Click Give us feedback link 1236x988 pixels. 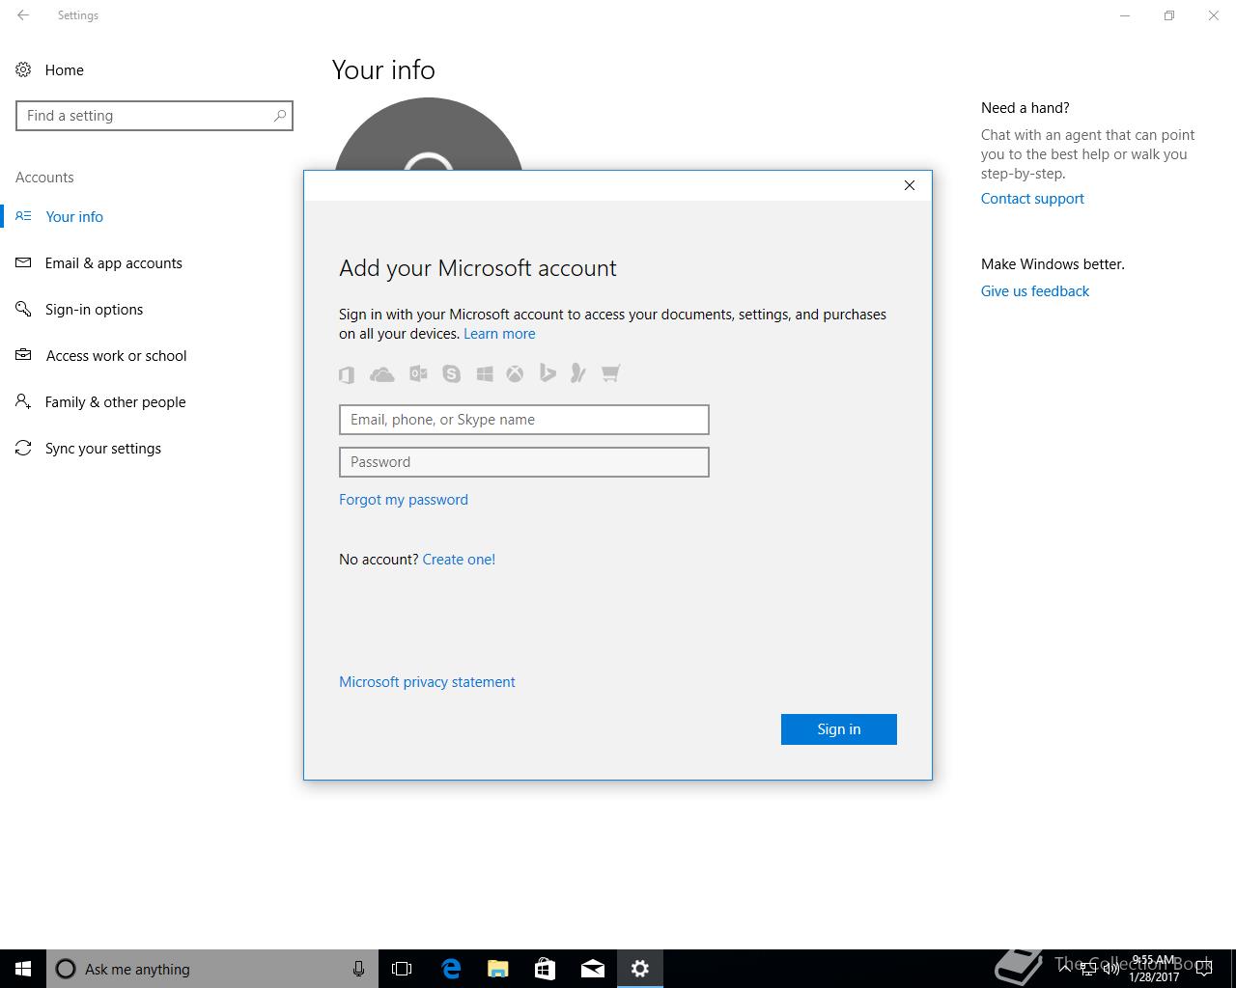[1035, 291]
